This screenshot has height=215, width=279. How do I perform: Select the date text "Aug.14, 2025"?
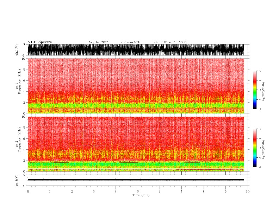[x=98, y=42]
